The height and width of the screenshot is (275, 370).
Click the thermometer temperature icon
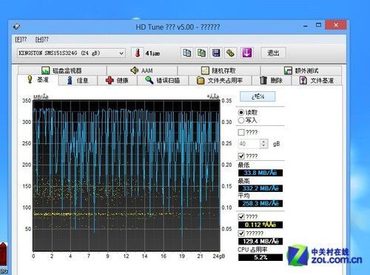[x=138, y=53]
